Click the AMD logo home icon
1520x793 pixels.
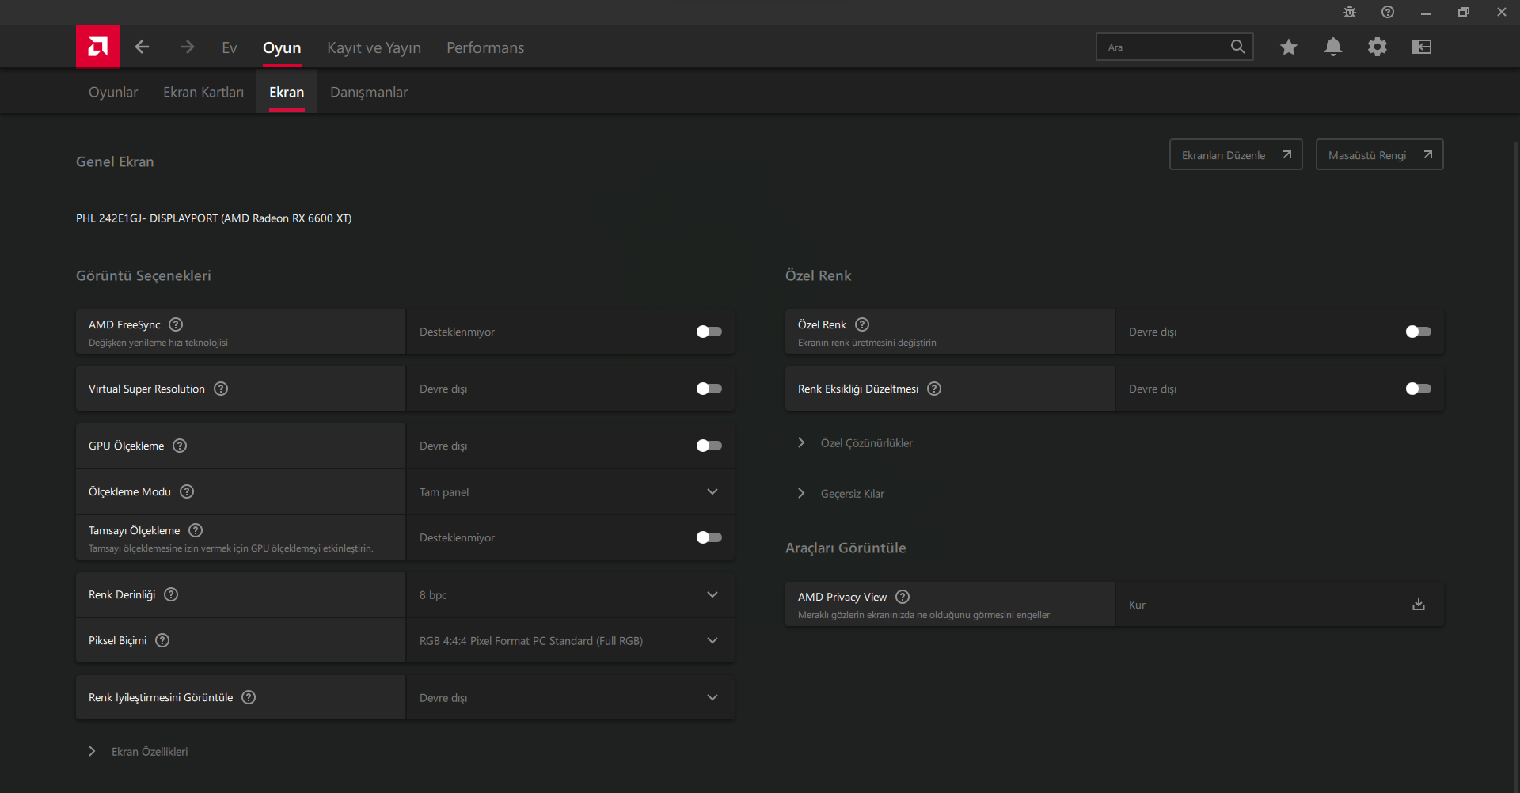[x=98, y=47]
